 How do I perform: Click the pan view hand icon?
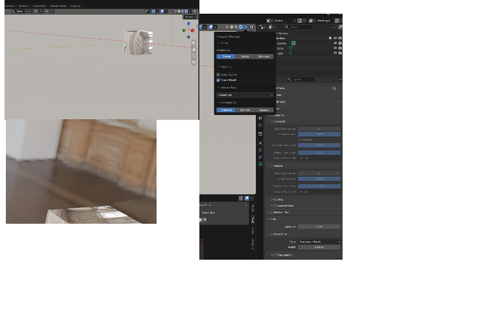[194, 50]
